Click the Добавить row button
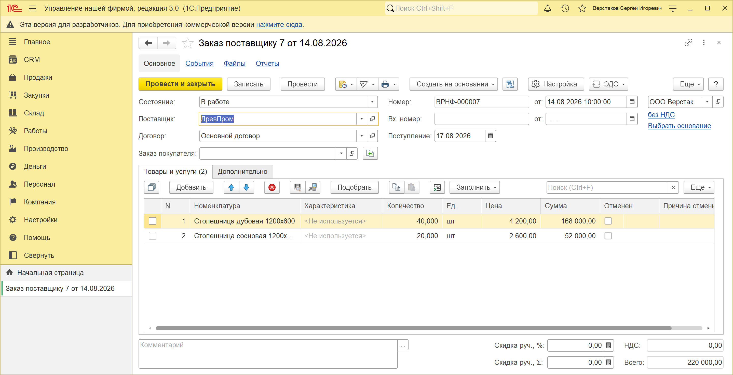The image size is (733, 375). point(191,187)
